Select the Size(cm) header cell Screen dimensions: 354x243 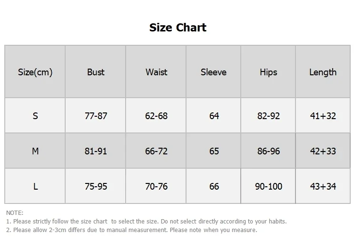(35, 72)
